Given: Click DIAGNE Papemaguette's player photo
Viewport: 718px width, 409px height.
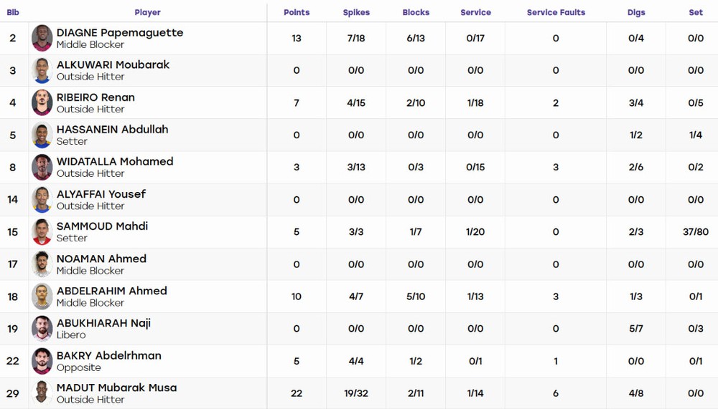Looking at the screenshot, I should click(42, 38).
